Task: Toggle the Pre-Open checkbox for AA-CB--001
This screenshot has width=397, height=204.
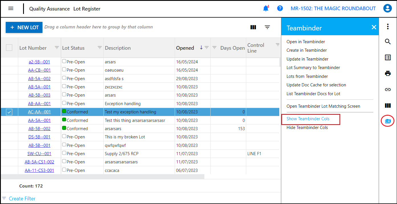Action: coord(64,69)
